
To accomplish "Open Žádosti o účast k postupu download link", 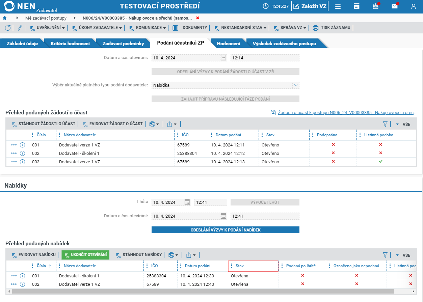I will click(x=344, y=113).
